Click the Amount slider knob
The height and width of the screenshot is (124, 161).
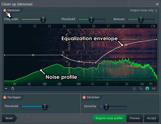141,19
